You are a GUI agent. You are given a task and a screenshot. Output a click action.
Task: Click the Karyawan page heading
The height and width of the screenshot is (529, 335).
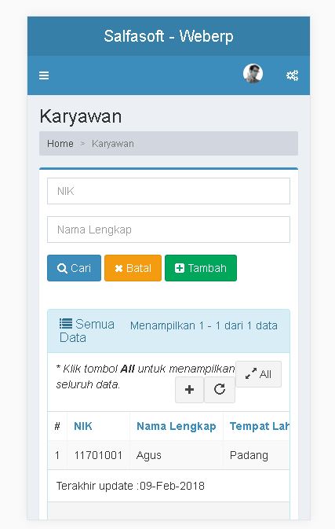(81, 117)
